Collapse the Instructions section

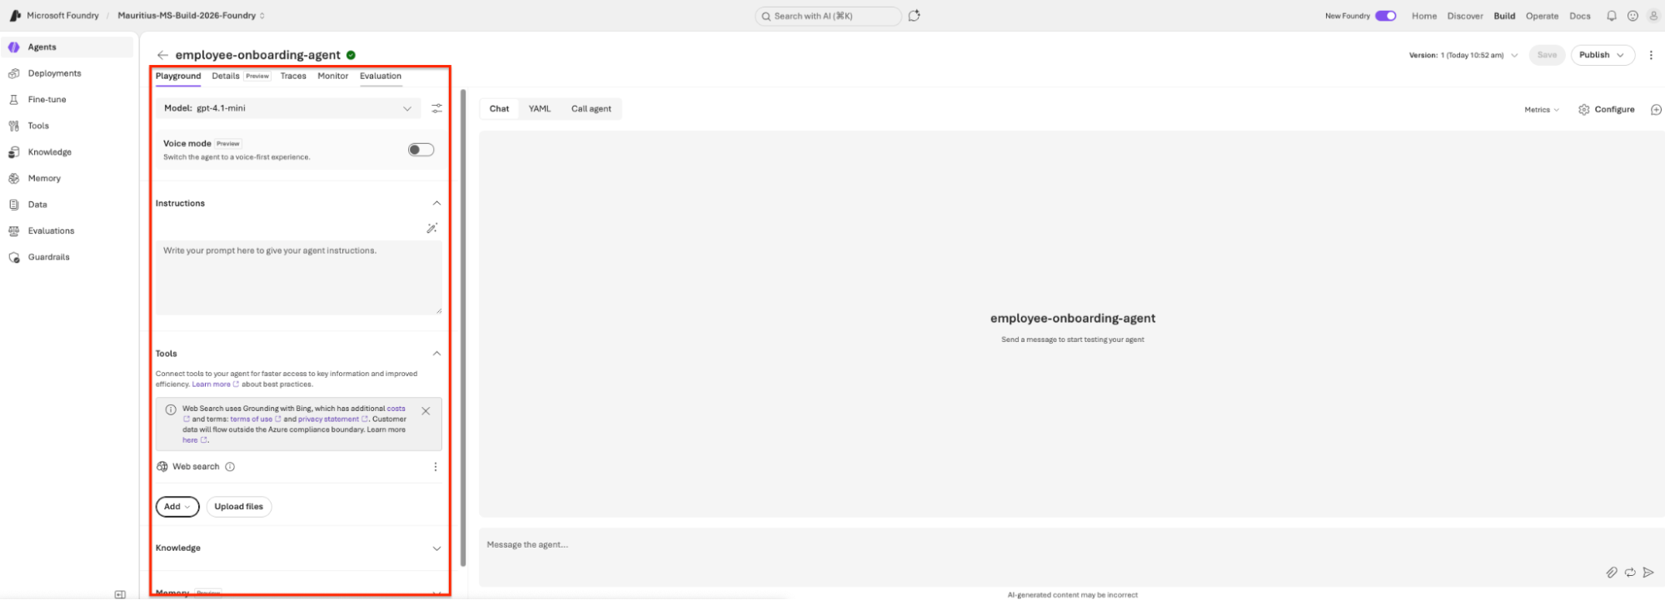pyautogui.click(x=436, y=203)
